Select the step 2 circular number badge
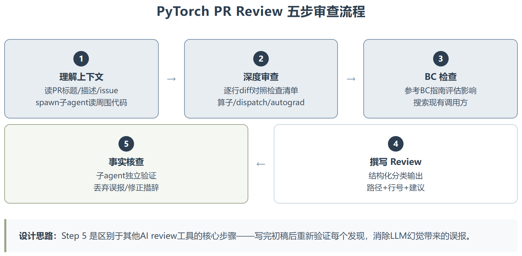The width and height of the screenshot is (522, 256). click(261, 59)
